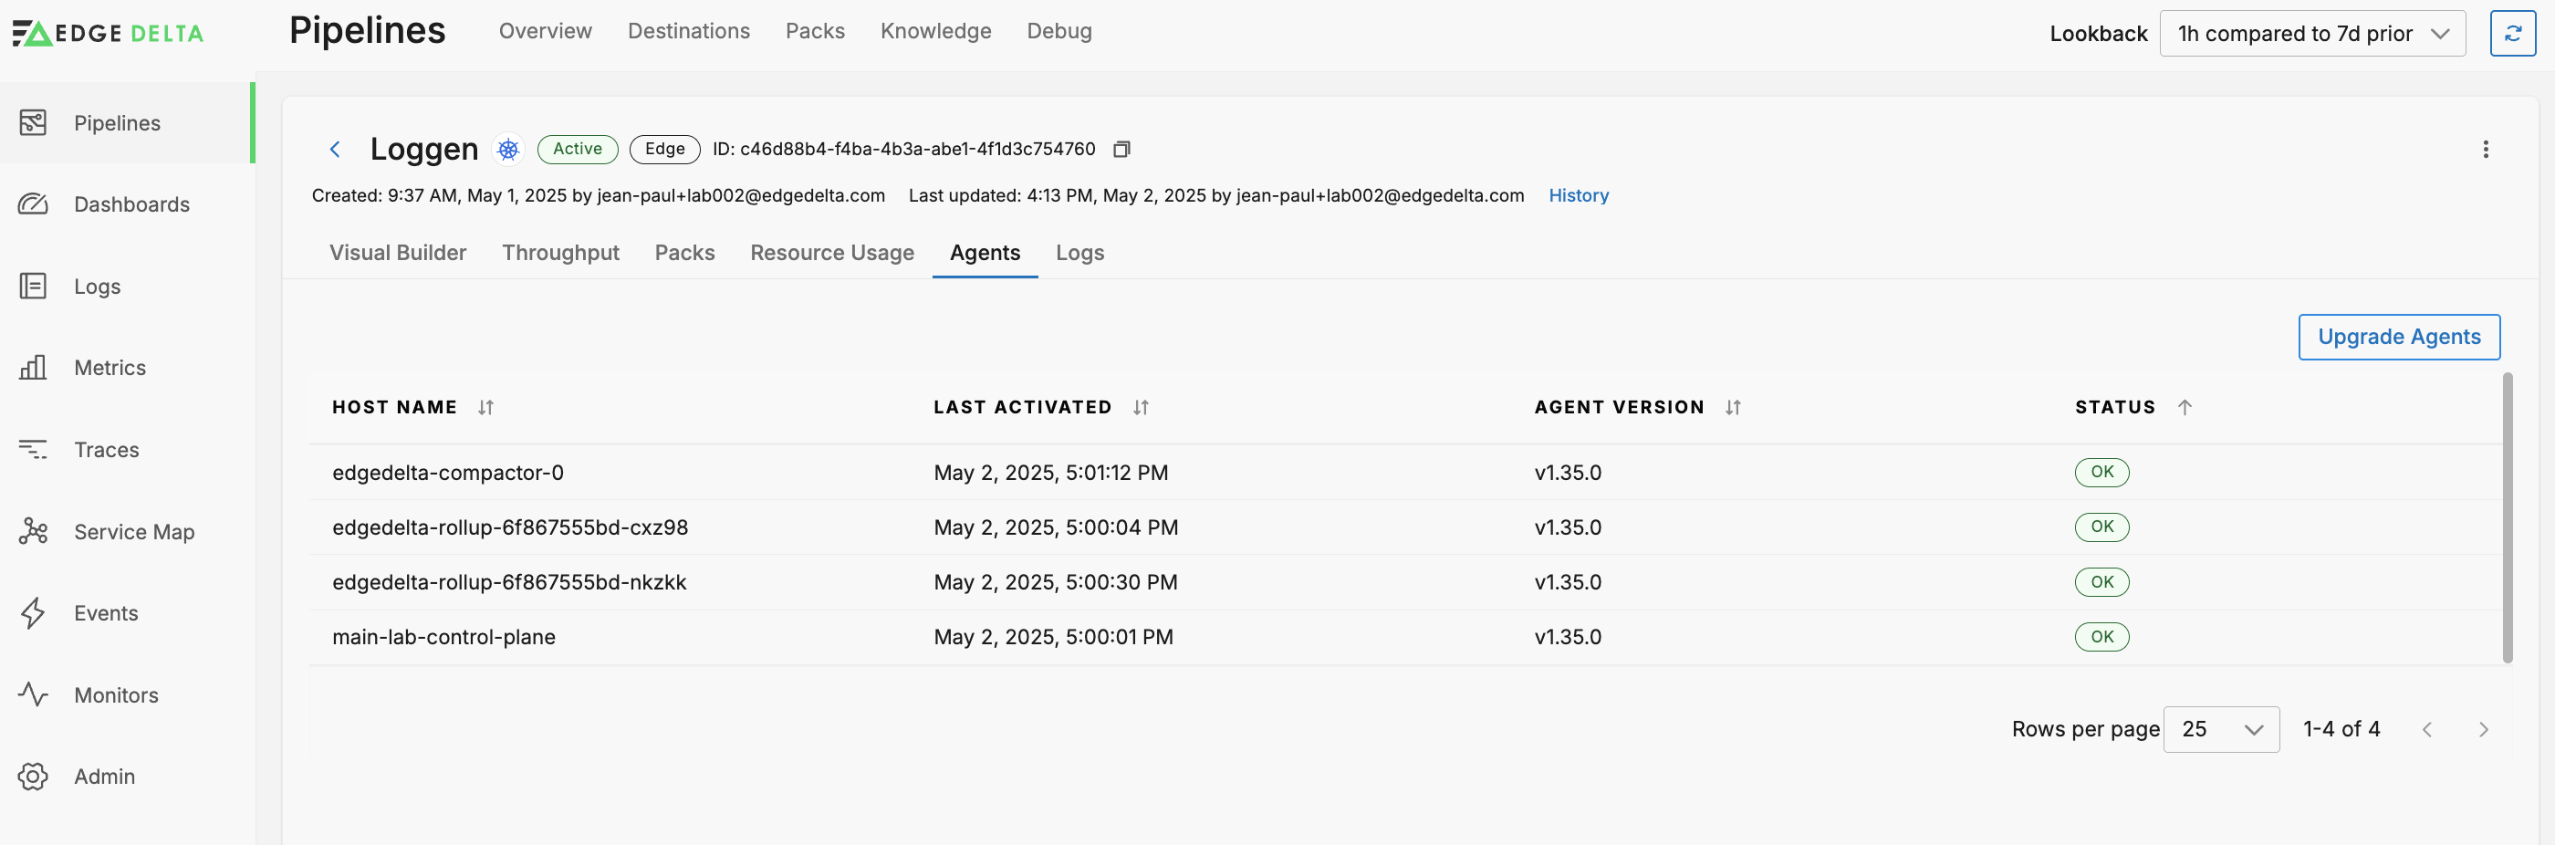Click the Edge Delta logo
This screenshot has width=2555, height=845.
(107, 33)
